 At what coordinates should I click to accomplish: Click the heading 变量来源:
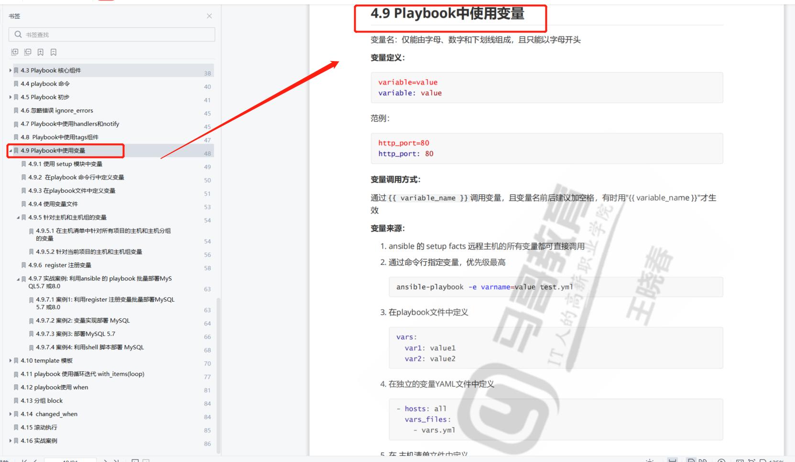388,228
